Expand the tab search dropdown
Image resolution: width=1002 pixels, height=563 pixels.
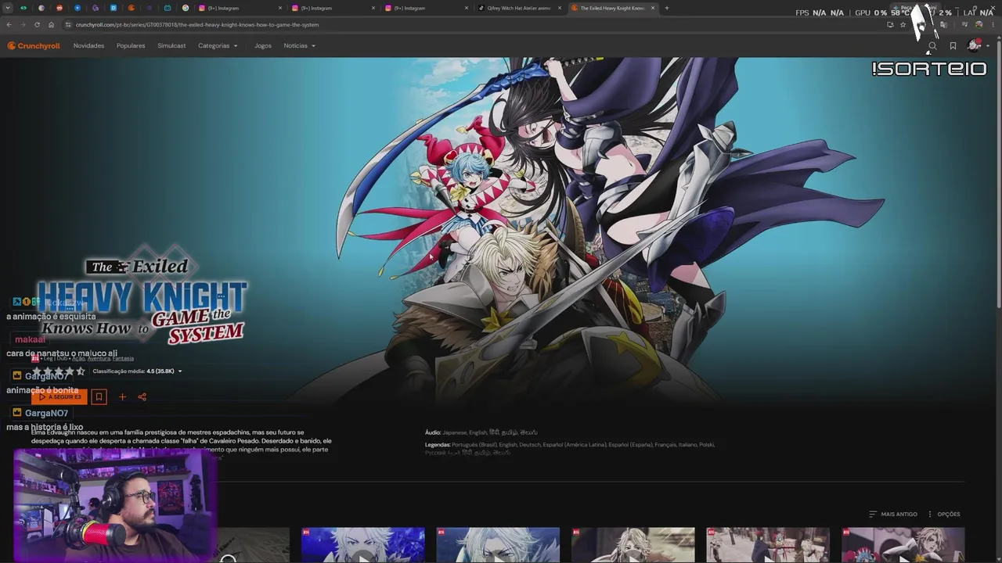coord(9,8)
